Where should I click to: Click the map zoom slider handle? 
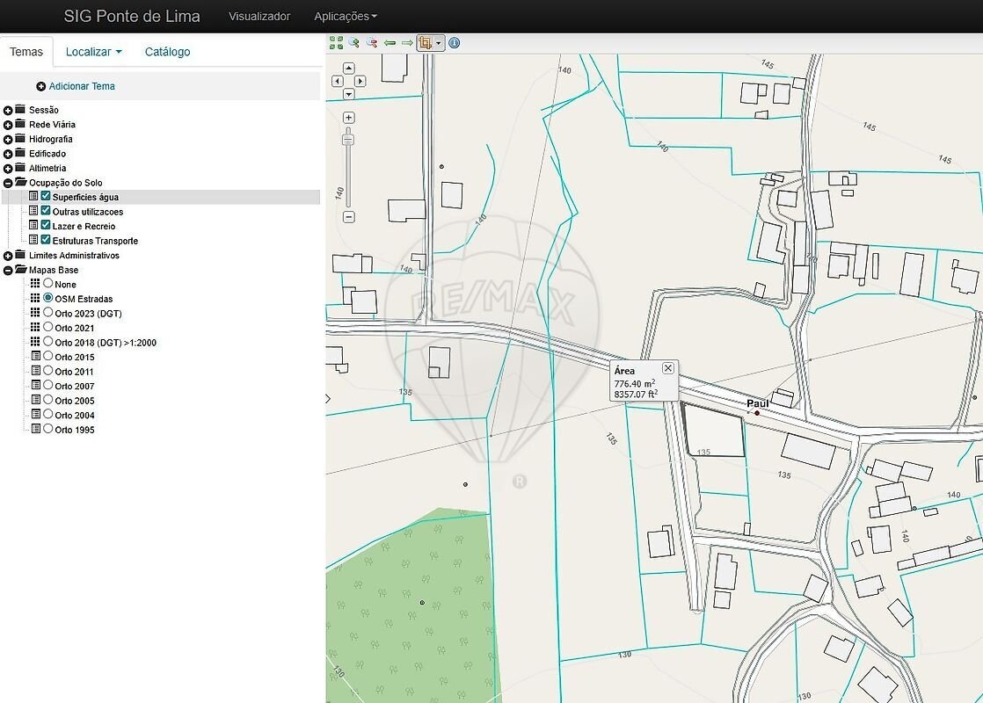coord(348,139)
